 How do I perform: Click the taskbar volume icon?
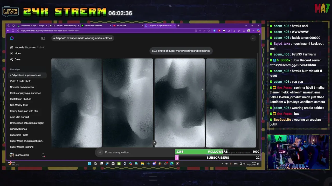tap(244, 164)
